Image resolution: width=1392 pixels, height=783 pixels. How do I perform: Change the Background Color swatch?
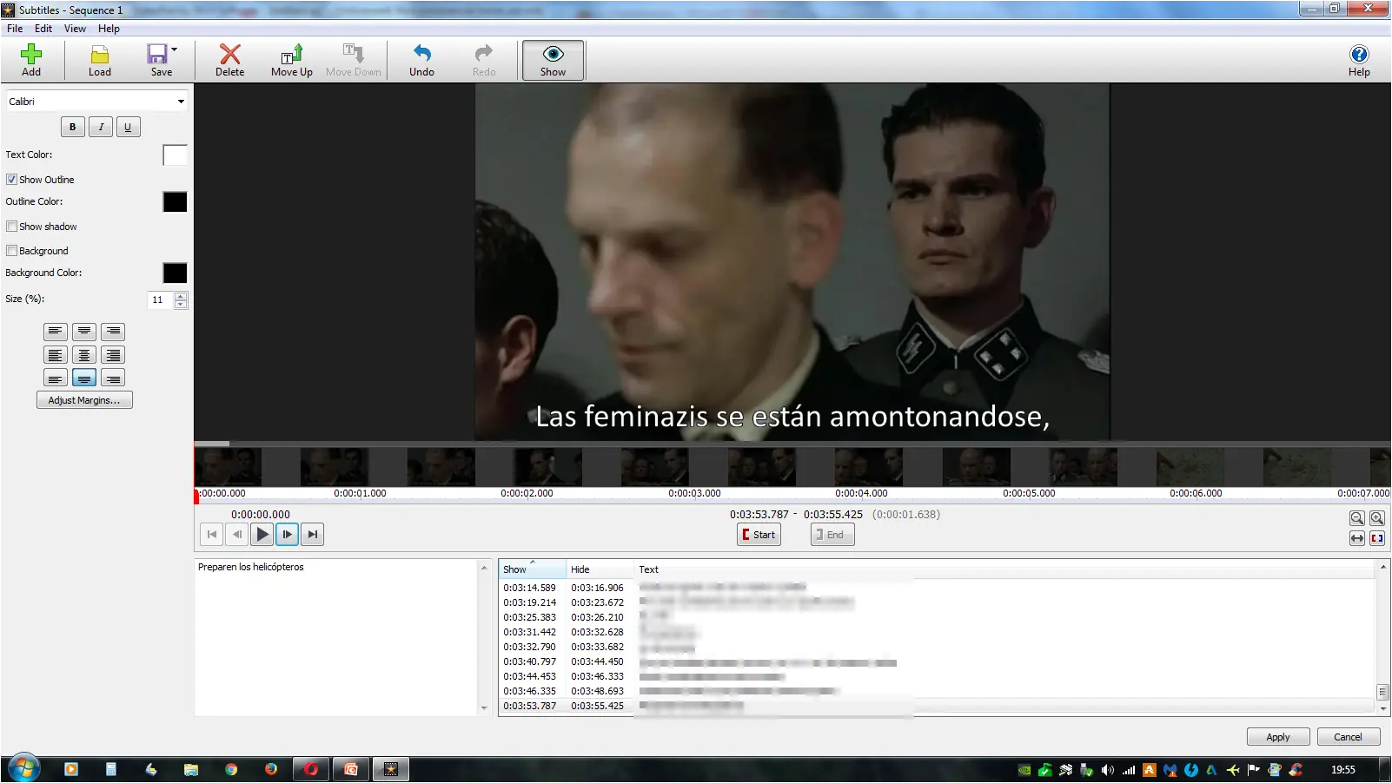point(175,273)
